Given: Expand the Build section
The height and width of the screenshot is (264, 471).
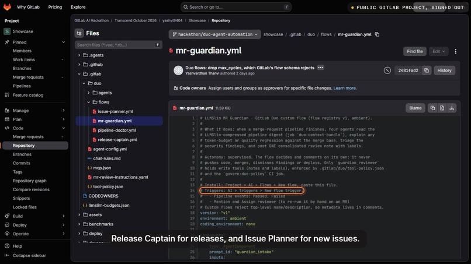Looking at the screenshot, I should click(x=35, y=216).
